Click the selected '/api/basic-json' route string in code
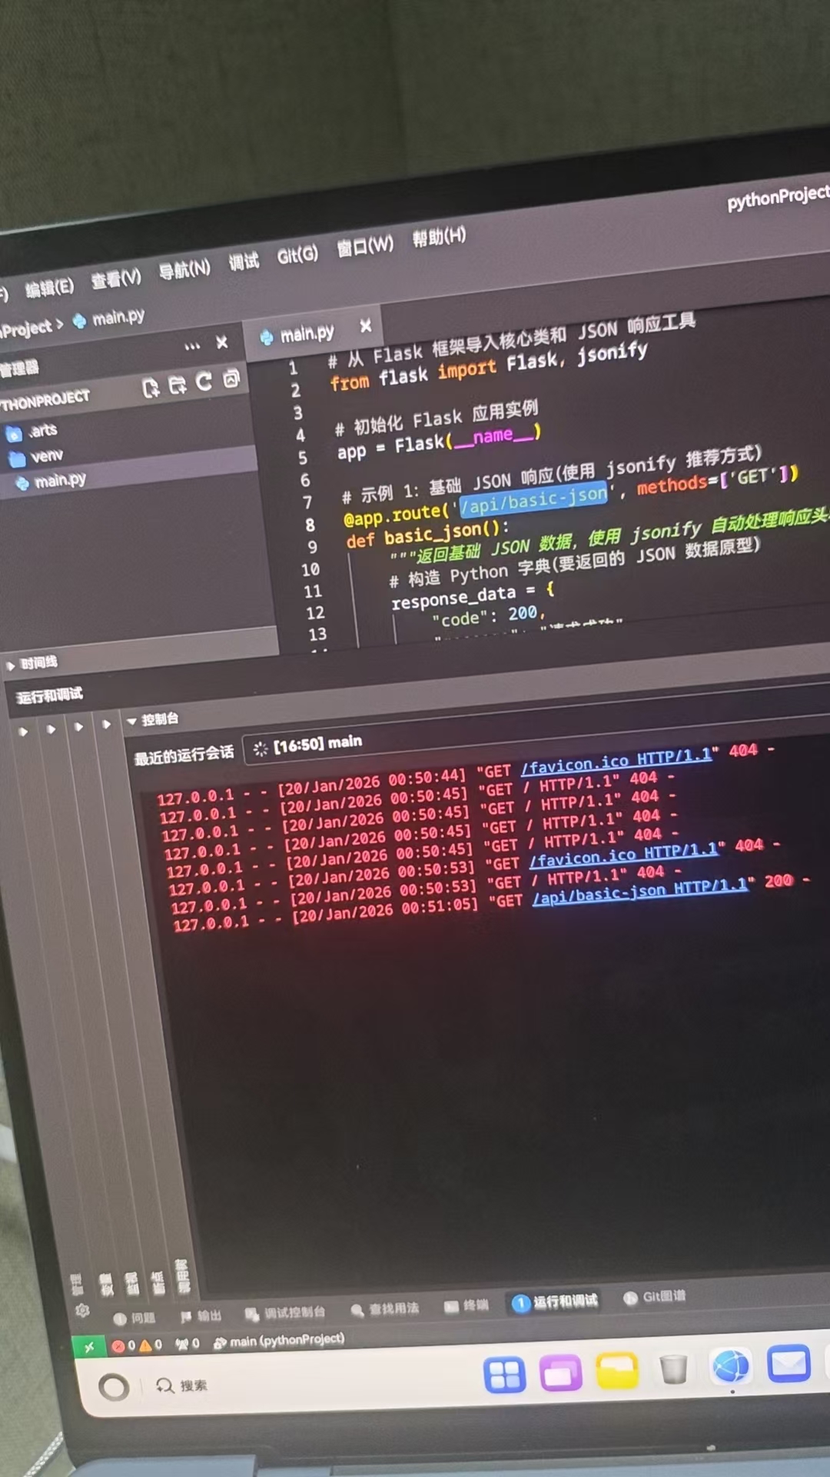This screenshot has width=830, height=1477. coord(533,499)
